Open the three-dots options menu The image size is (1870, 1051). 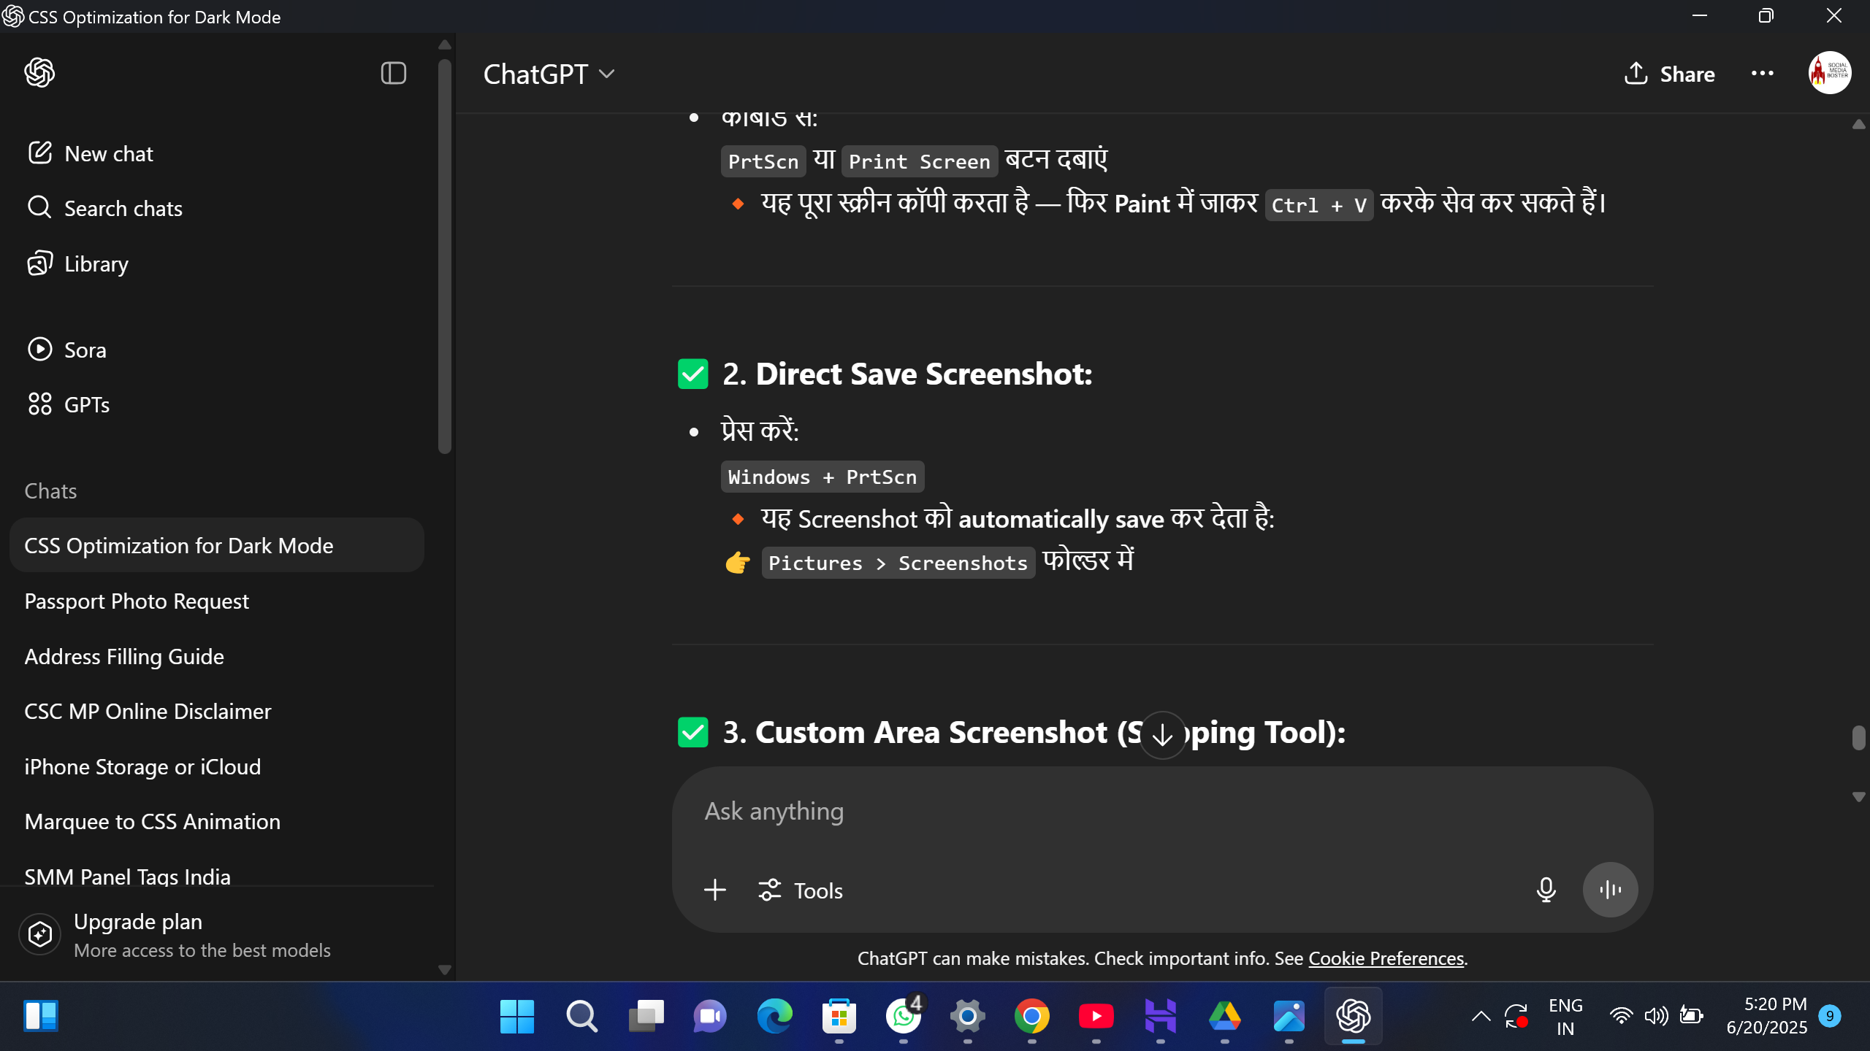pos(1762,74)
